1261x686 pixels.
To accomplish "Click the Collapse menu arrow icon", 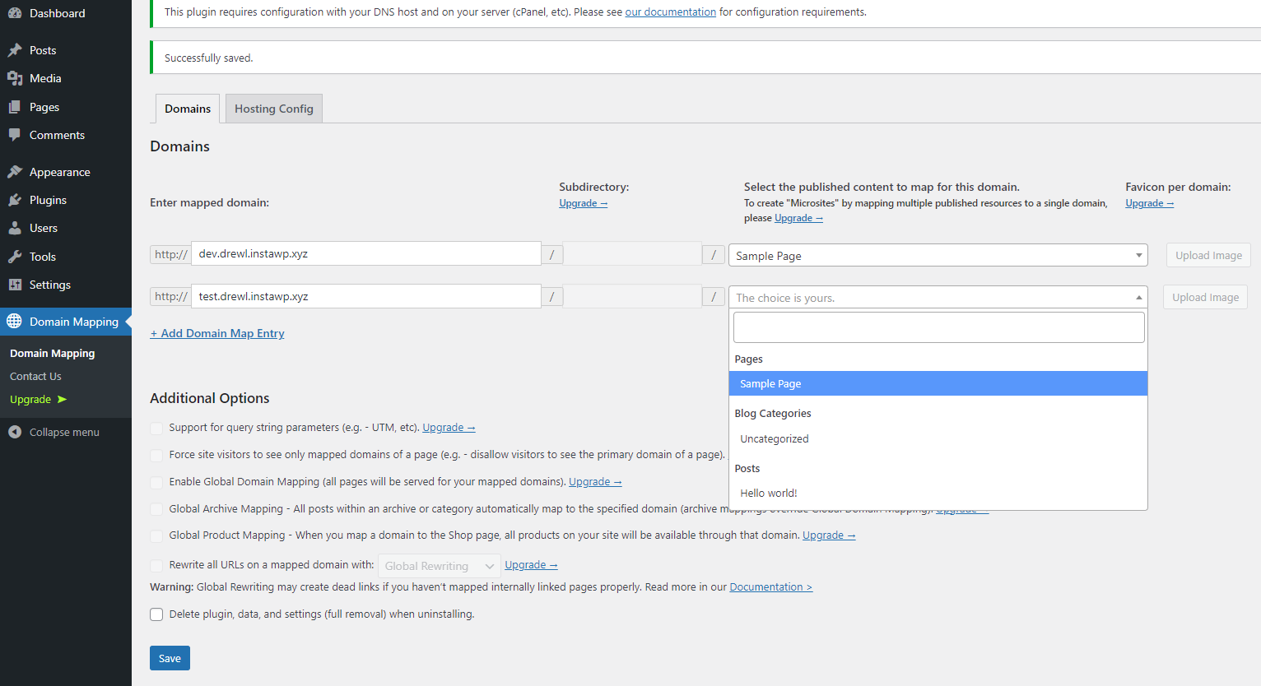I will (15, 432).
